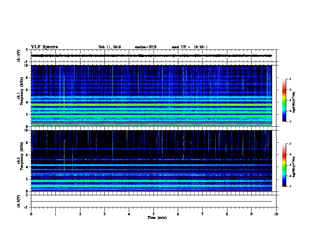Select the "Time (min)" x-axis label

click(157, 218)
